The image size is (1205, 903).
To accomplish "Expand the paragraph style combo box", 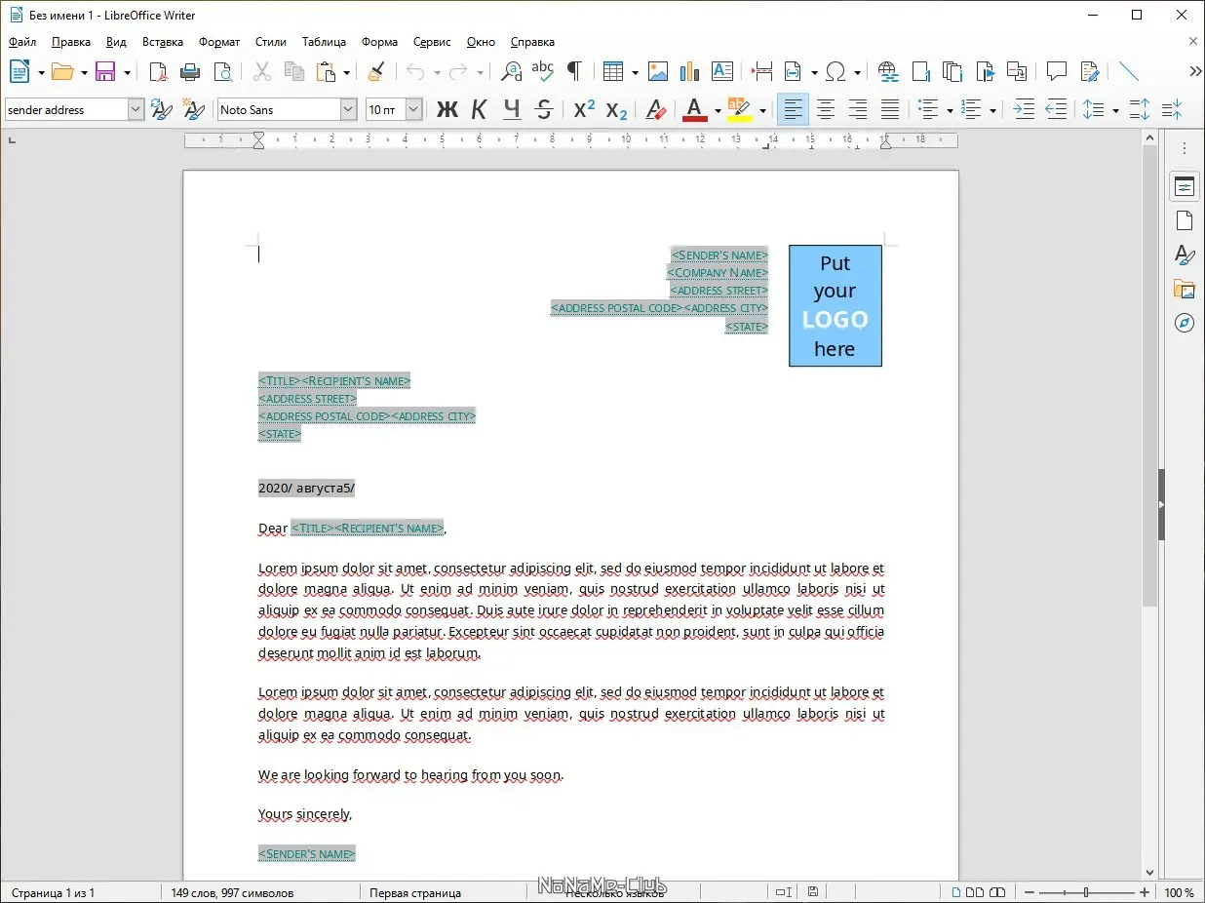I will [x=136, y=109].
